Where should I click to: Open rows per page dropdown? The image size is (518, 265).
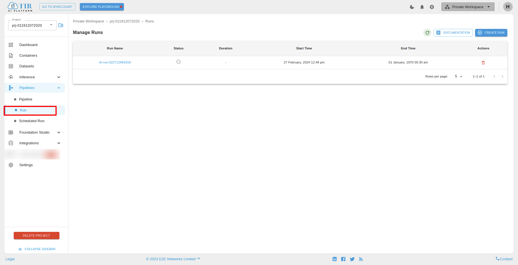tap(459, 76)
